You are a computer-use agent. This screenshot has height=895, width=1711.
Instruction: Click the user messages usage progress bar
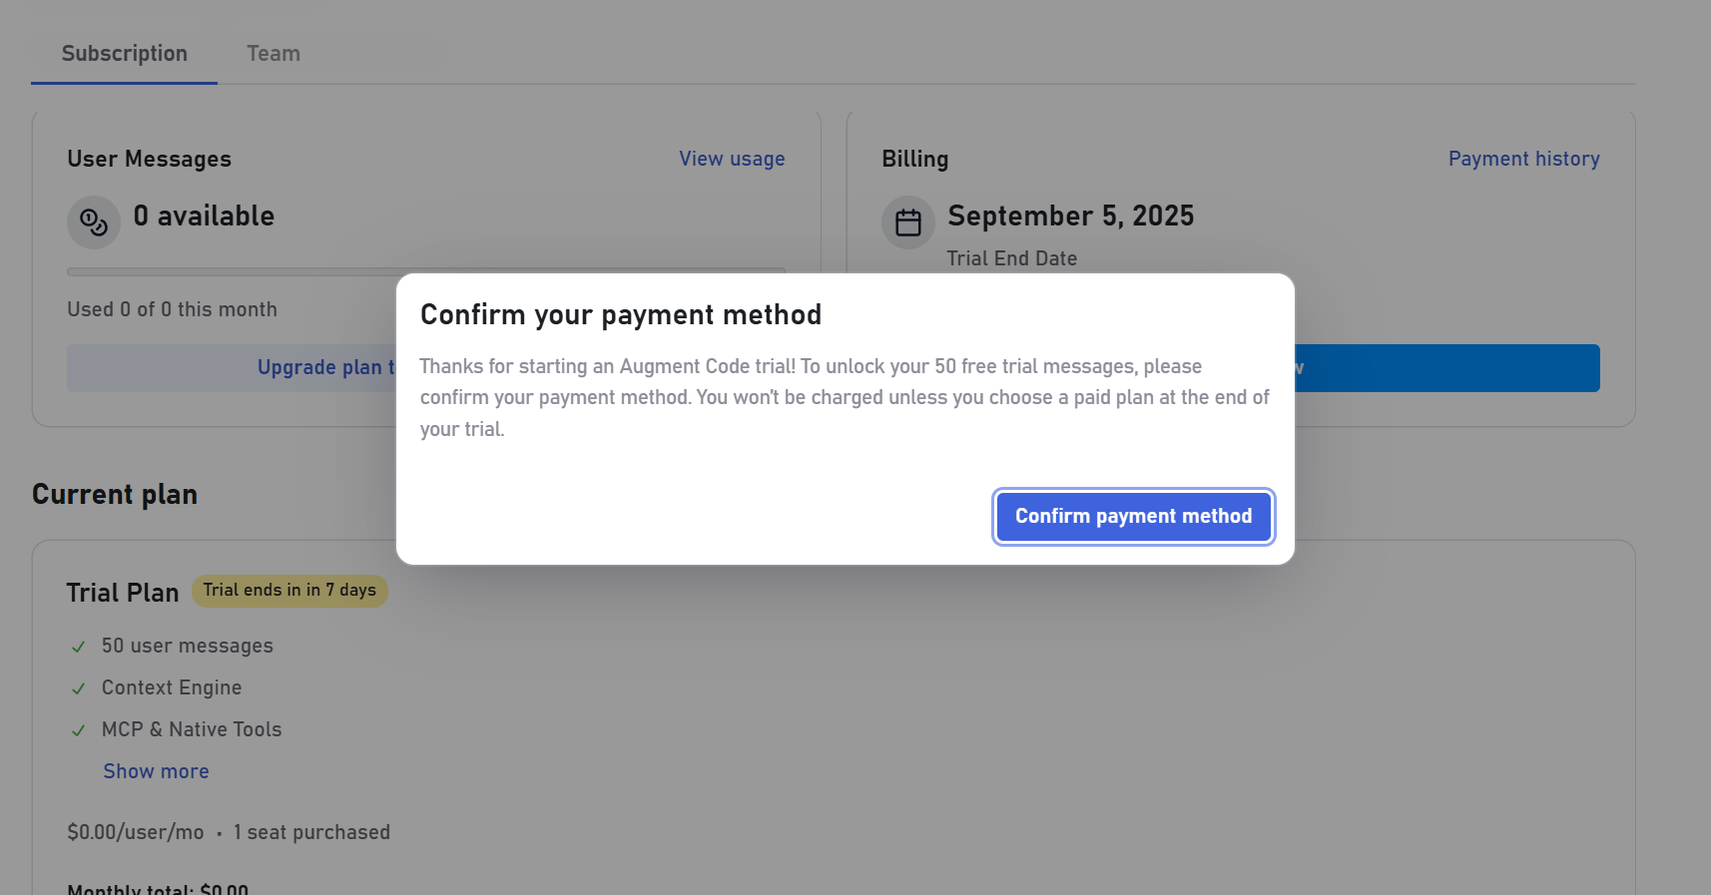(x=232, y=271)
